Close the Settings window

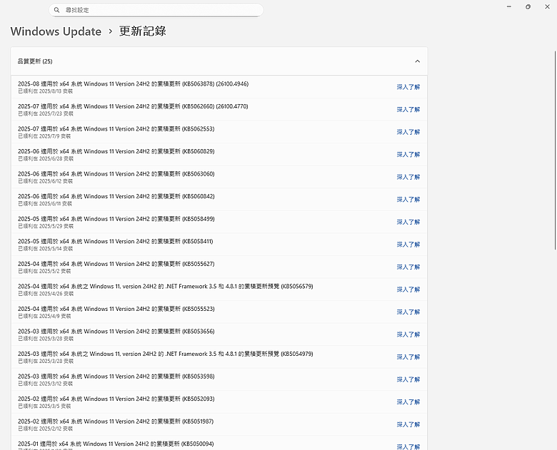pyautogui.click(x=548, y=6)
